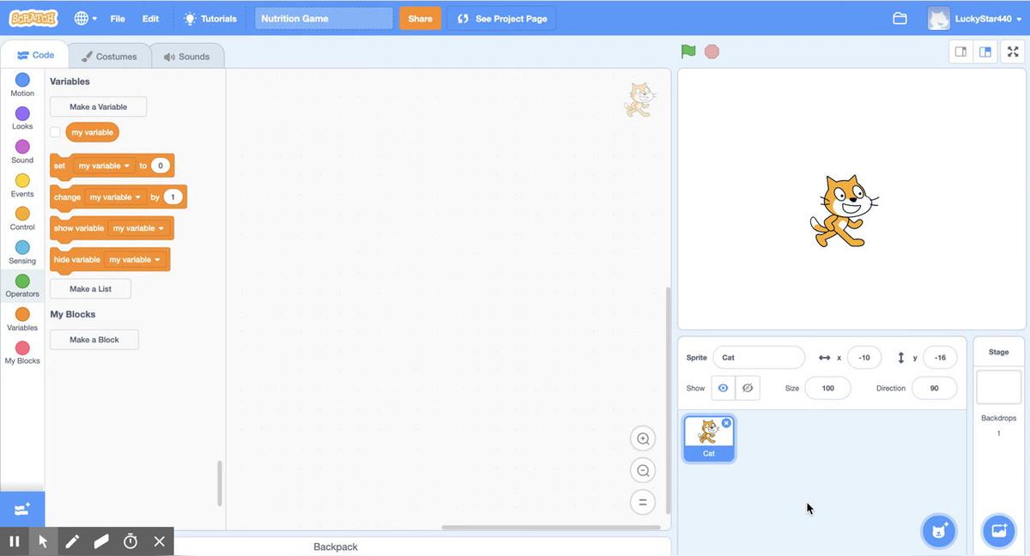Viewport: 1030px width, 556px height.
Task: Click Choose a Backdrop button
Action: click(x=998, y=531)
